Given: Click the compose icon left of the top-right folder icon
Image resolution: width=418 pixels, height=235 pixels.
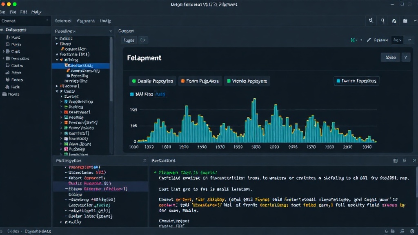Looking at the screenshot, I should (394, 21).
